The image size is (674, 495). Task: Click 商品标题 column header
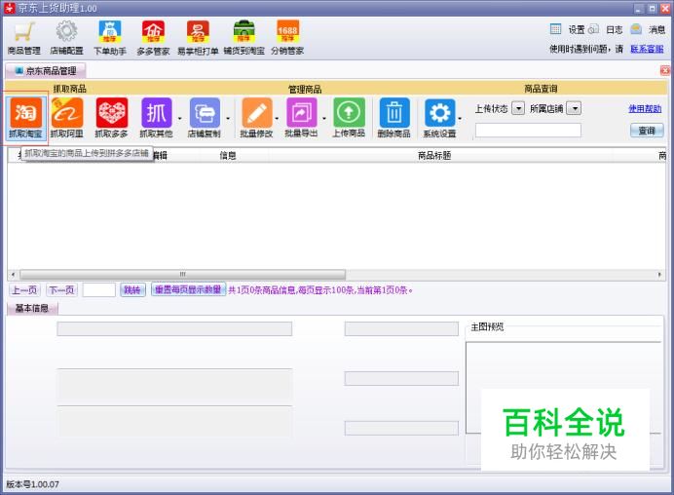pyautogui.click(x=434, y=155)
